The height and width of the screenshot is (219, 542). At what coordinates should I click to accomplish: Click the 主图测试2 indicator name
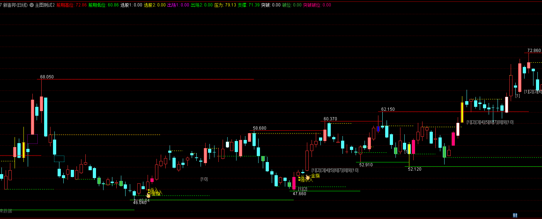pyautogui.click(x=45, y=5)
